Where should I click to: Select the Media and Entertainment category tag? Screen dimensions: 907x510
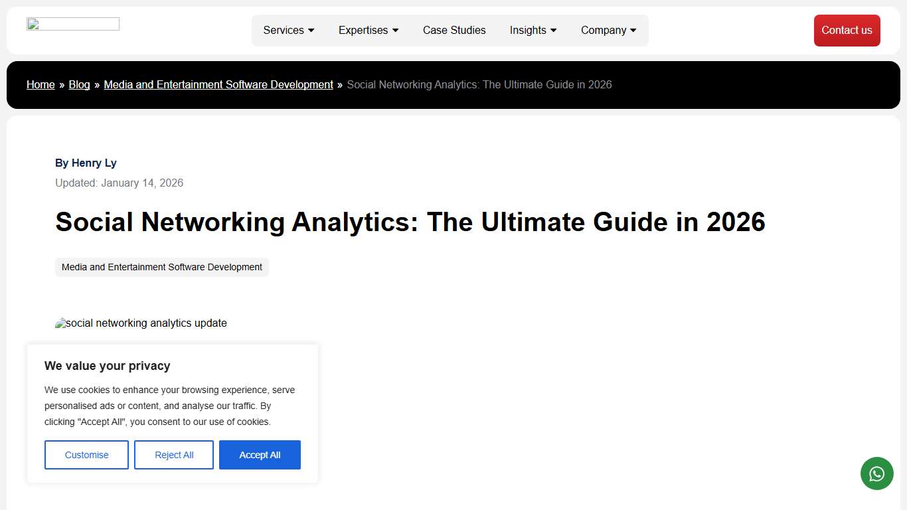coord(161,267)
